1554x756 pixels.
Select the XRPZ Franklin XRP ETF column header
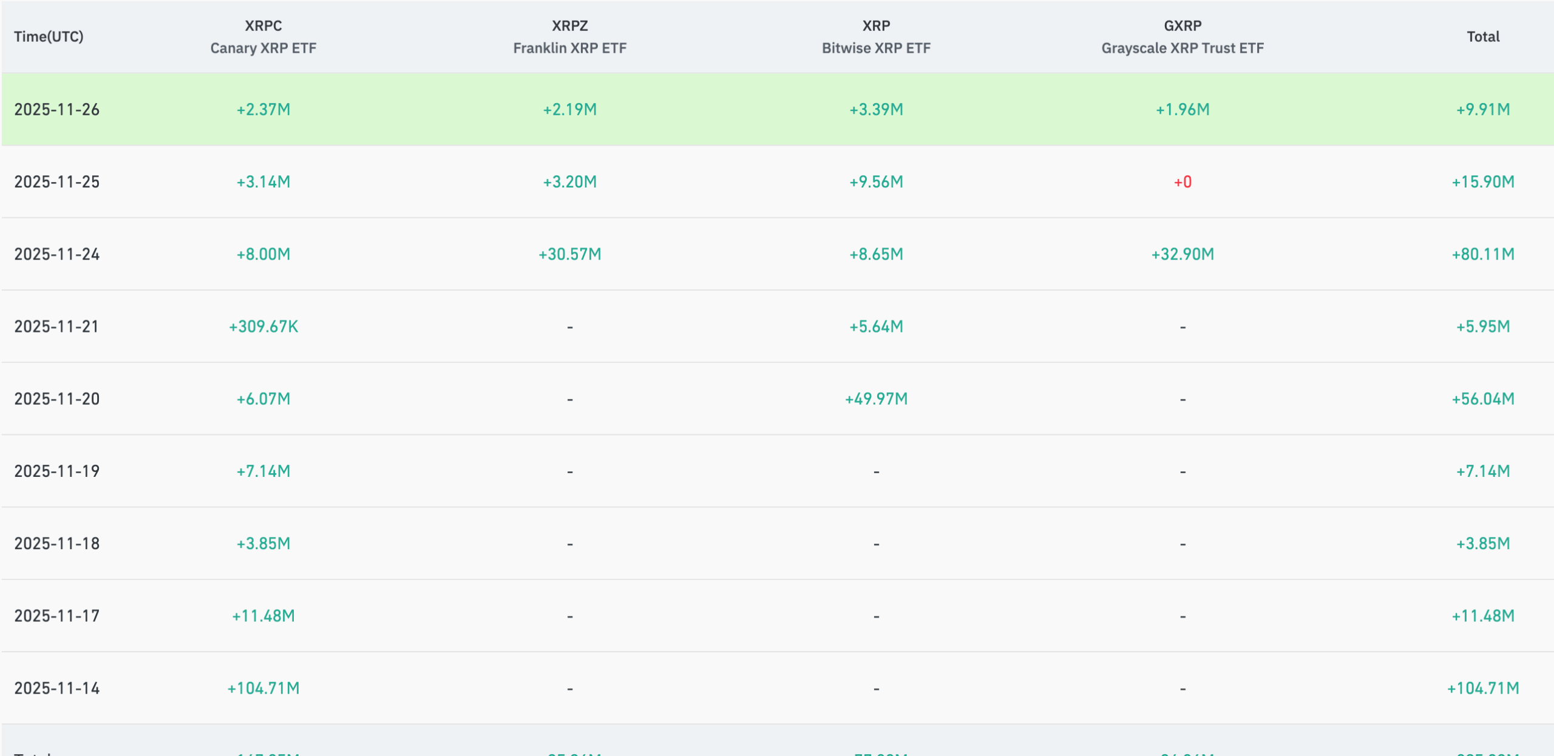click(569, 36)
